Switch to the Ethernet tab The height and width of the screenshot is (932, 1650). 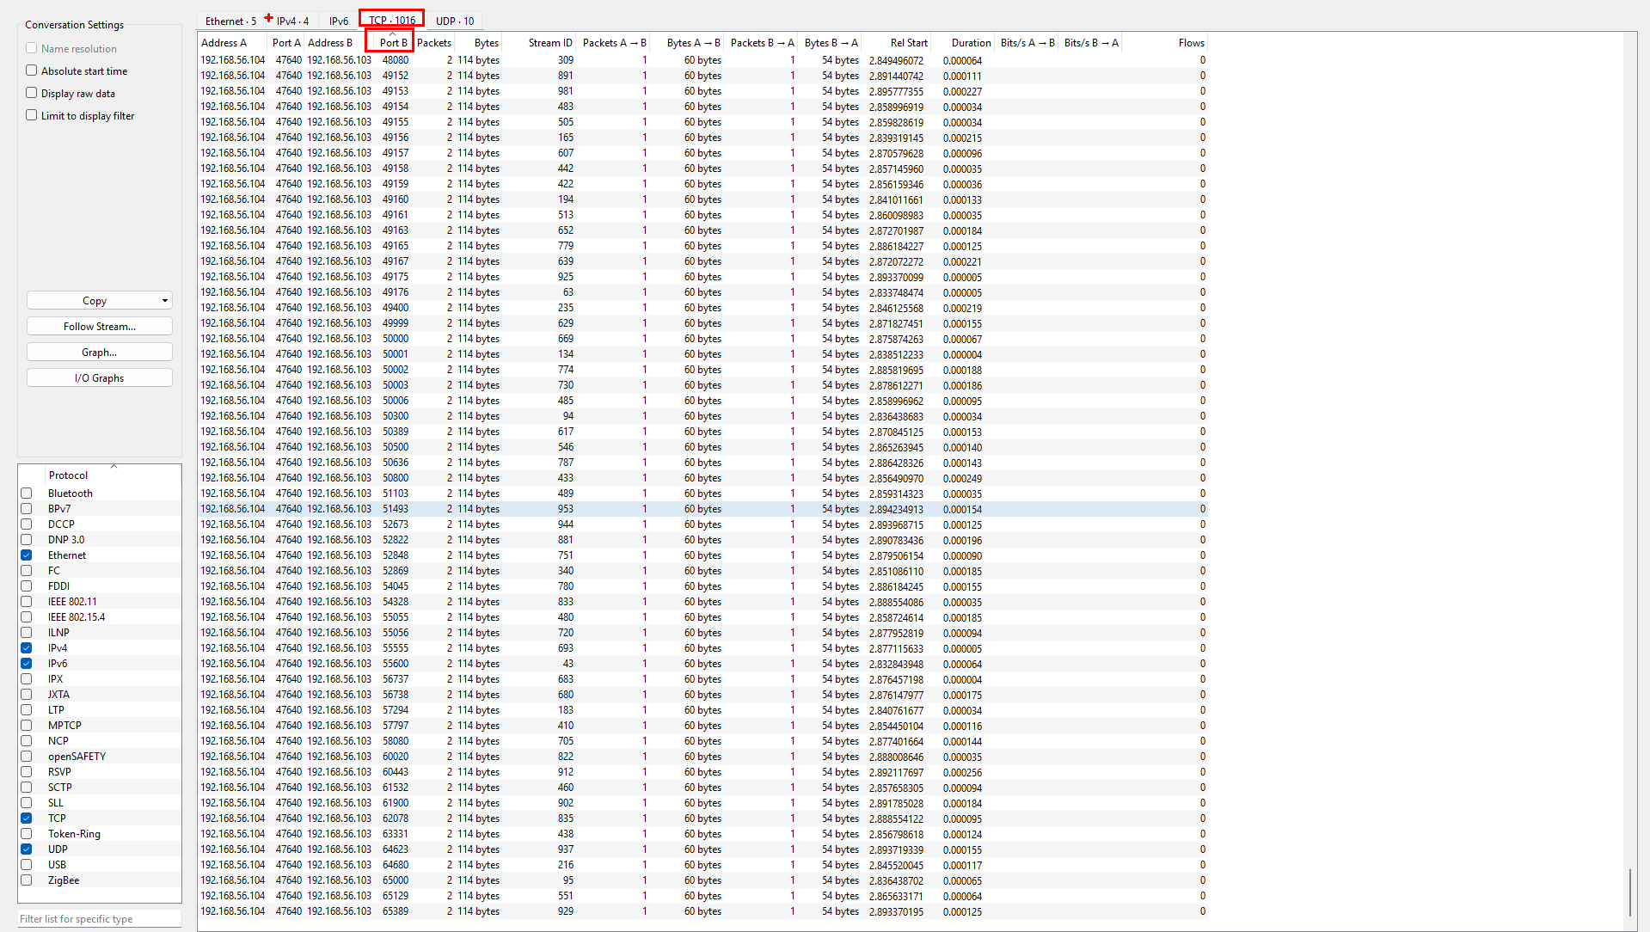230,21
